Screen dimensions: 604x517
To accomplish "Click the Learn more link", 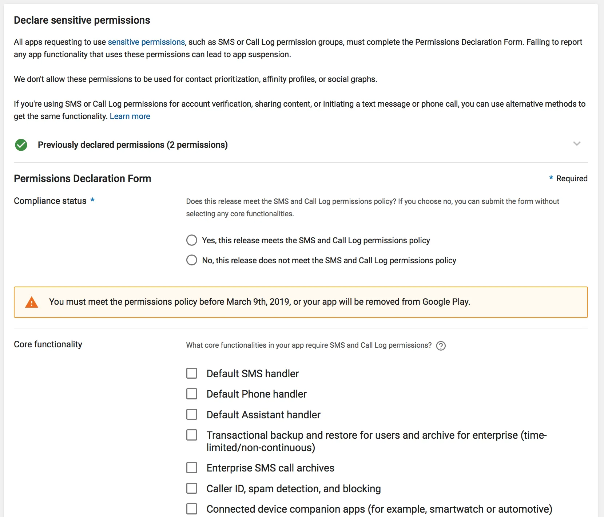I will coord(130,116).
